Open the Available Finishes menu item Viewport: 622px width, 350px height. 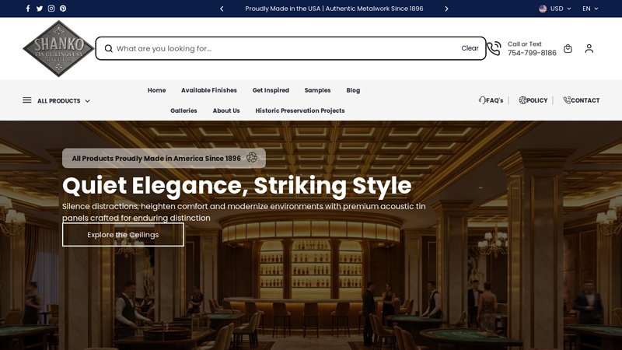click(x=209, y=90)
